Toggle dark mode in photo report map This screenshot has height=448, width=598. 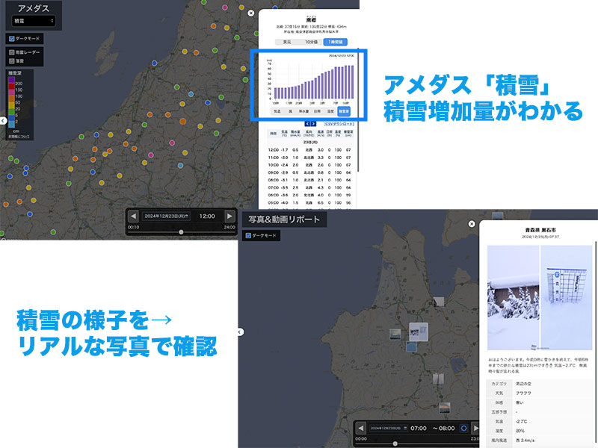(248, 235)
